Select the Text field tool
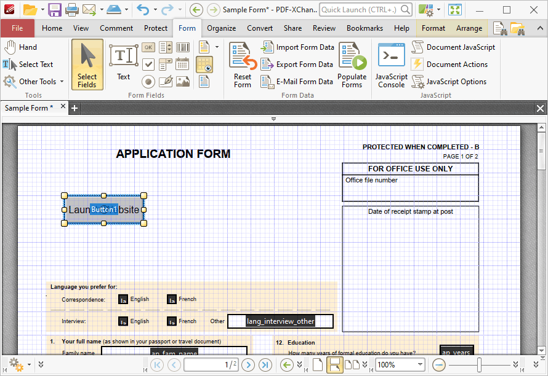This screenshot has width=548, height=376. click(x=123, y=63)
